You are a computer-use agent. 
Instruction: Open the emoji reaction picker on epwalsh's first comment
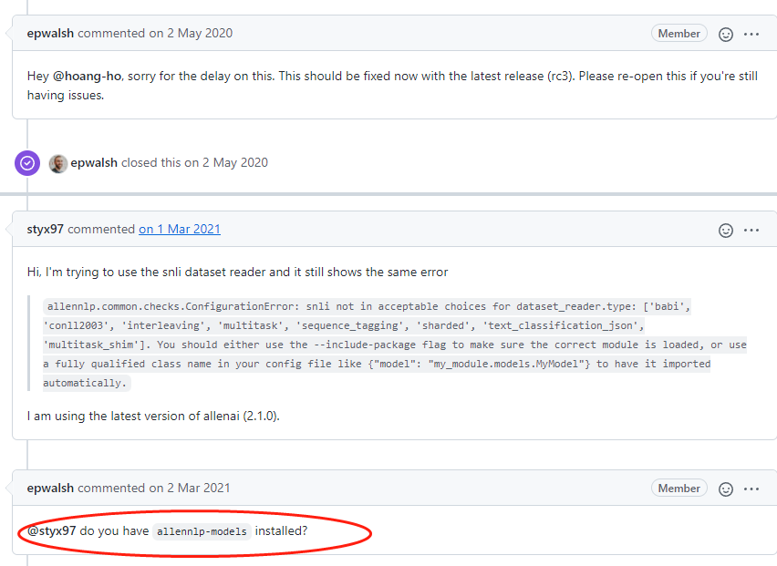pyautogui.click(x=725, y=33)
